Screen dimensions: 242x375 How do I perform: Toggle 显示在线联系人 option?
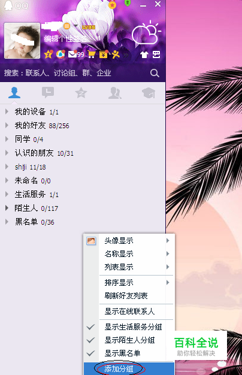click(129, 312)
